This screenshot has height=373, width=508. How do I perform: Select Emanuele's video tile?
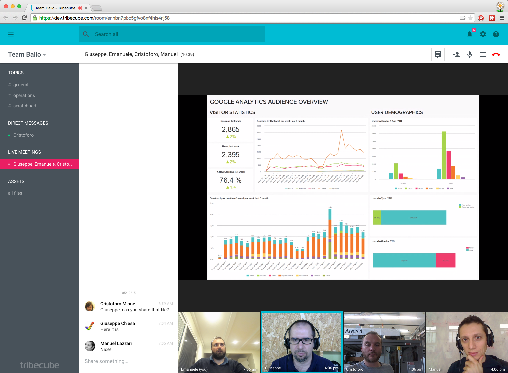coord(219,342)
